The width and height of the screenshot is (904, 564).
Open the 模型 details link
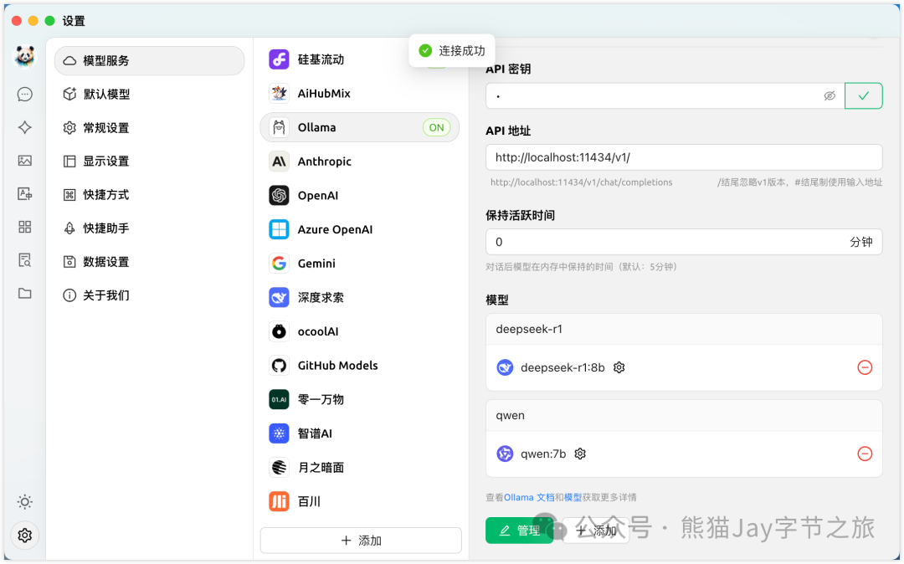(x=573, y=497)
